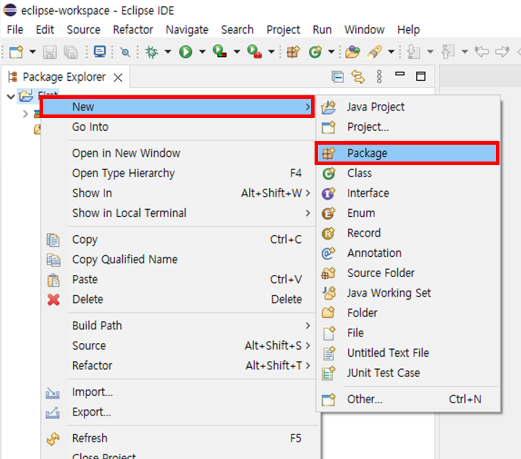Select the Package Explorer tab
Viewport: 521px width, 459px height.
(x=64, y=77)
